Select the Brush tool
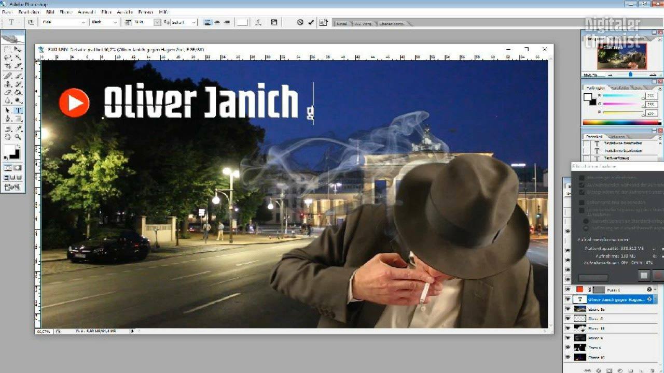664x373 pixels. click(x=18, y=75)
